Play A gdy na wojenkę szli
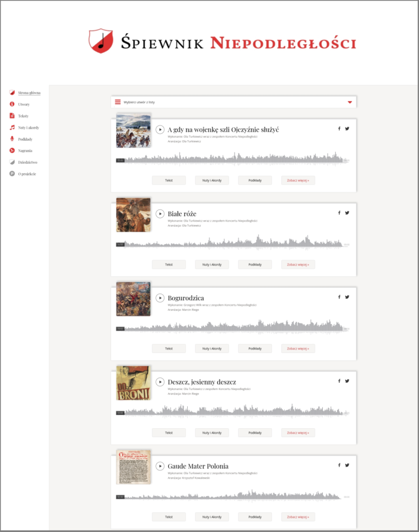The width and height of the screenshot is (419, 532). 160,129
